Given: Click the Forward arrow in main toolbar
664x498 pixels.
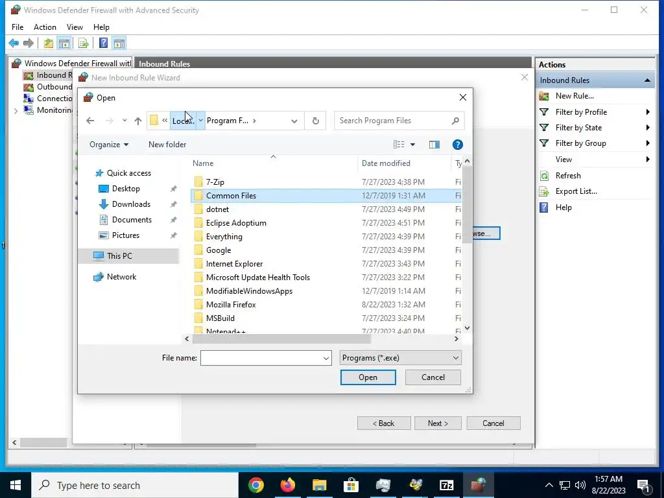Looking at the screenshot, I should pyautogui.click(x=29, y=43).
